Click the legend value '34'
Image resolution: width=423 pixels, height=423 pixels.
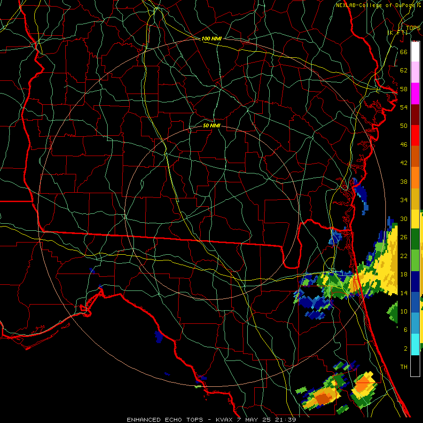pyautogui.click(x=404, y=200)
